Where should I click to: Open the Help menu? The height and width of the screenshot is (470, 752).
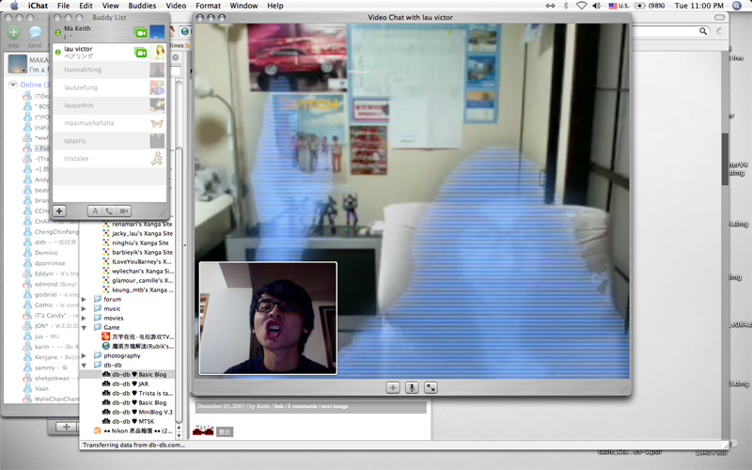pyautogui.click(x=275, y=6)
